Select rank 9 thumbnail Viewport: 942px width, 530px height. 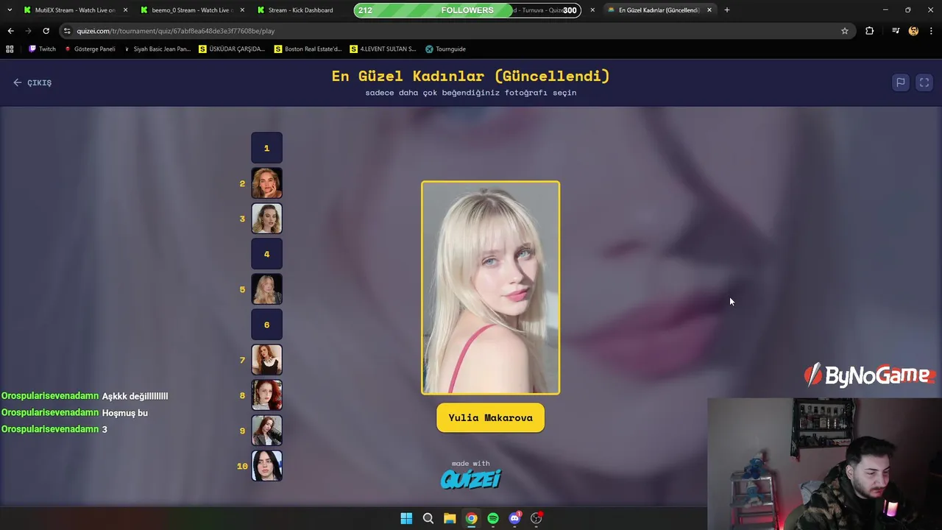point(266,431)
